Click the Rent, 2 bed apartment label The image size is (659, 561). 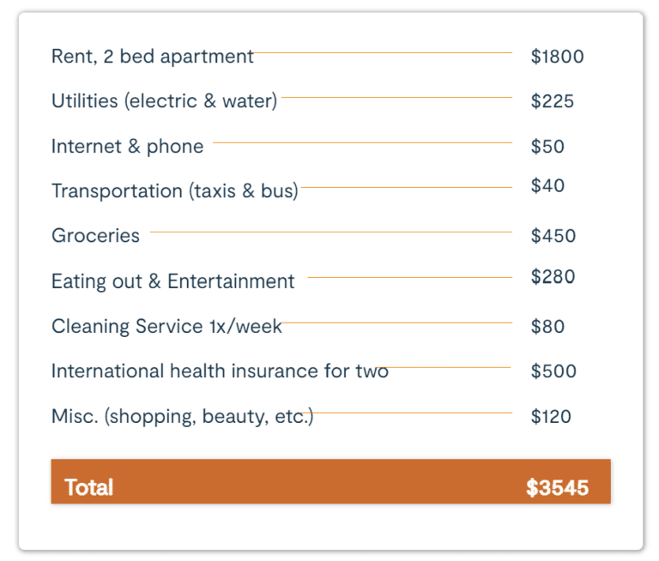point(152,57)
